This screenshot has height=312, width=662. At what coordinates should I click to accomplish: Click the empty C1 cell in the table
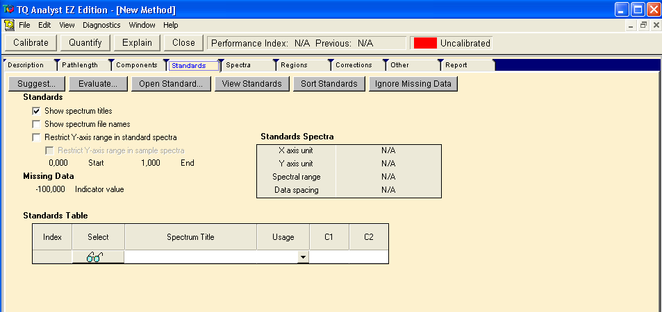pyautogui.click(x=329, y=257)
